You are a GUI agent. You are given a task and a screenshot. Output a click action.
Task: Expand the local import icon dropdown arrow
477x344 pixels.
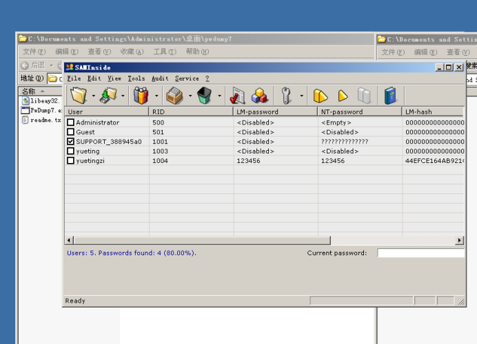pyautogui.click(x=123, y=96)
